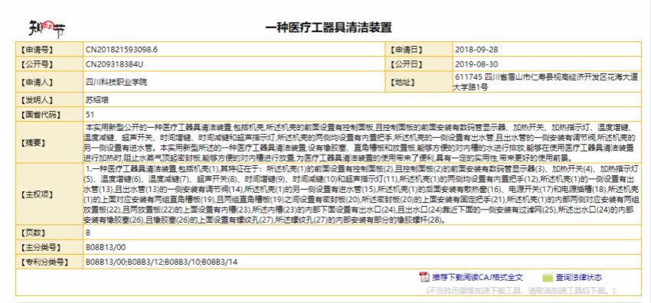
Task: Click the applicant 四川科技职业学院
Action: point(116,82)
